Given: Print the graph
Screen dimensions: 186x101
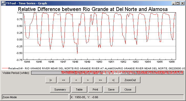Looking at the screenshot, I should pos(95,89).
